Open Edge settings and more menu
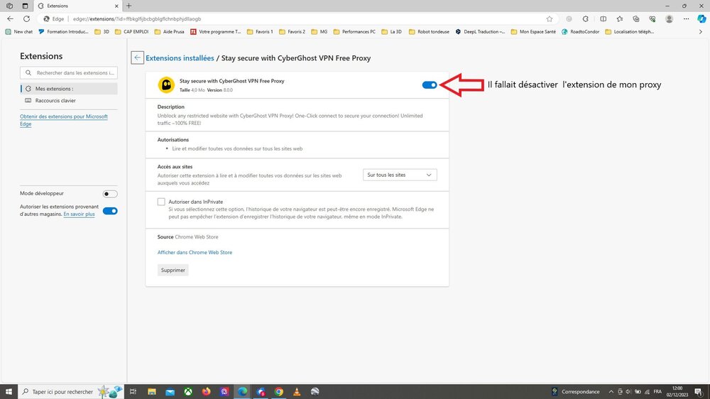Screen dimensions: 710x399 click(x=686, y=19)
